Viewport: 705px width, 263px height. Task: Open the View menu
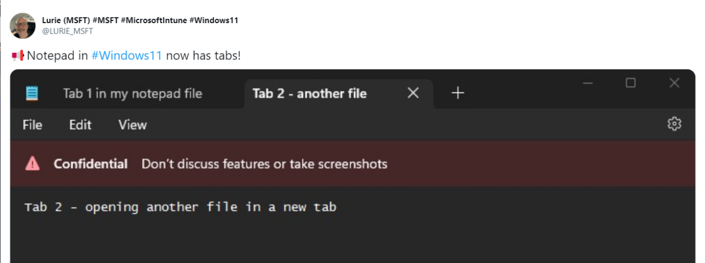[133, 125]
